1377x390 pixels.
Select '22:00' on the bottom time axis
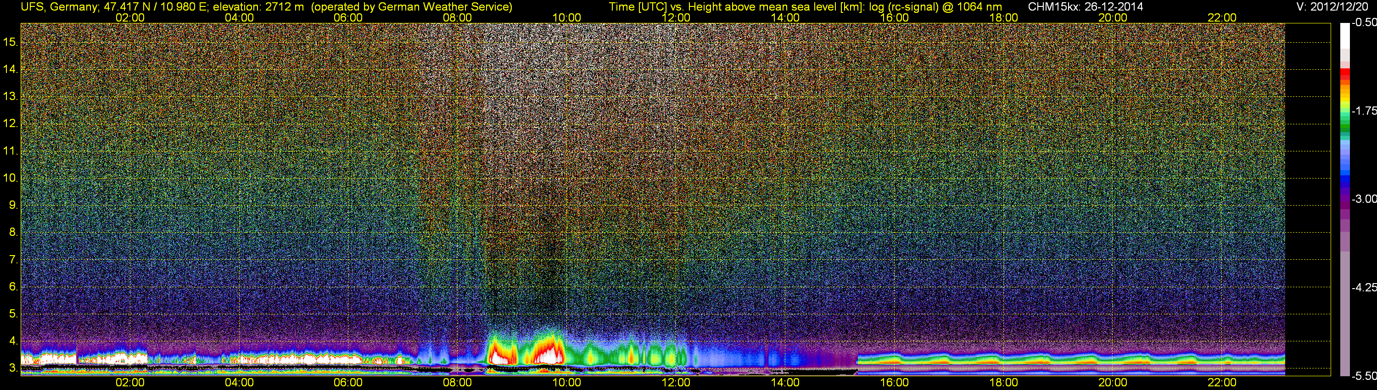pos(1222,383)
